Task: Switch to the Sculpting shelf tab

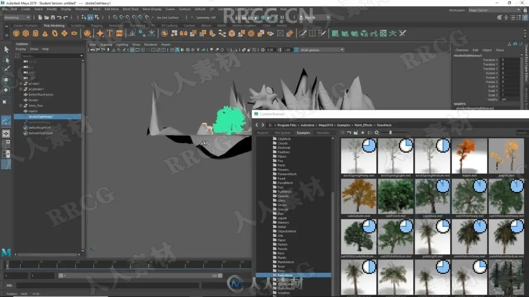Action: click(x=78, y=26)
